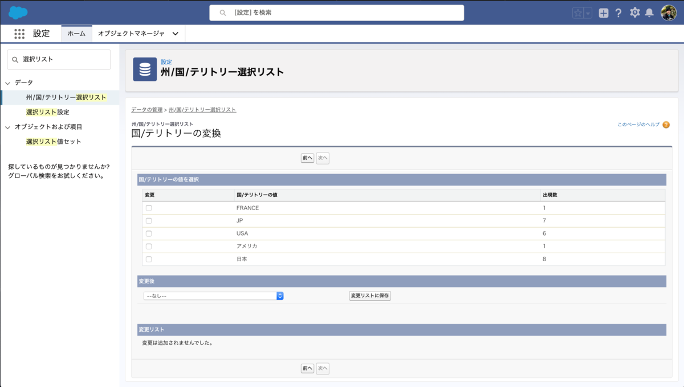This screenshot has width=684, height=387.
Task: Open the user profile avatar
Action: [x=669, y=13]
